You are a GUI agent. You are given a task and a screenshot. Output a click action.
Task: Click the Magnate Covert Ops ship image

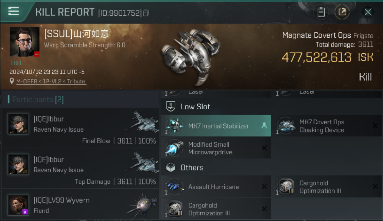(x=191, y=56)
